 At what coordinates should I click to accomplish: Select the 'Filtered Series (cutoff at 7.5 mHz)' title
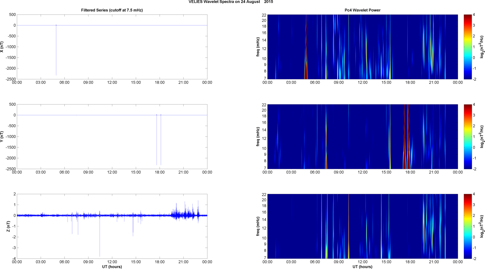point(112,10)
